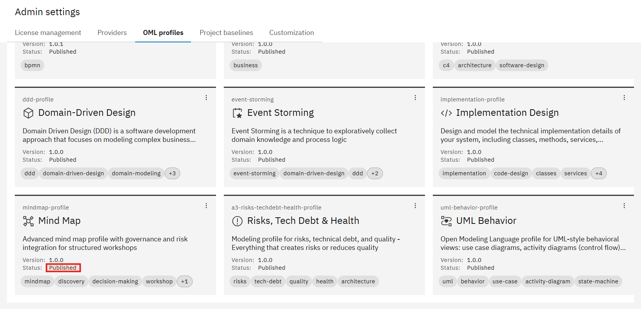Viewport: 641px width, 309px height.
Task: Click the state-machine tag
Action: point(598,281)
